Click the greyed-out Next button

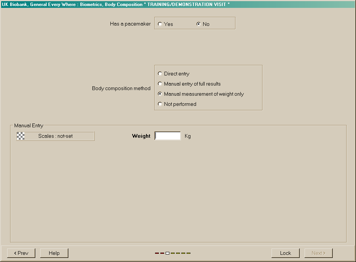click(318, 253)
